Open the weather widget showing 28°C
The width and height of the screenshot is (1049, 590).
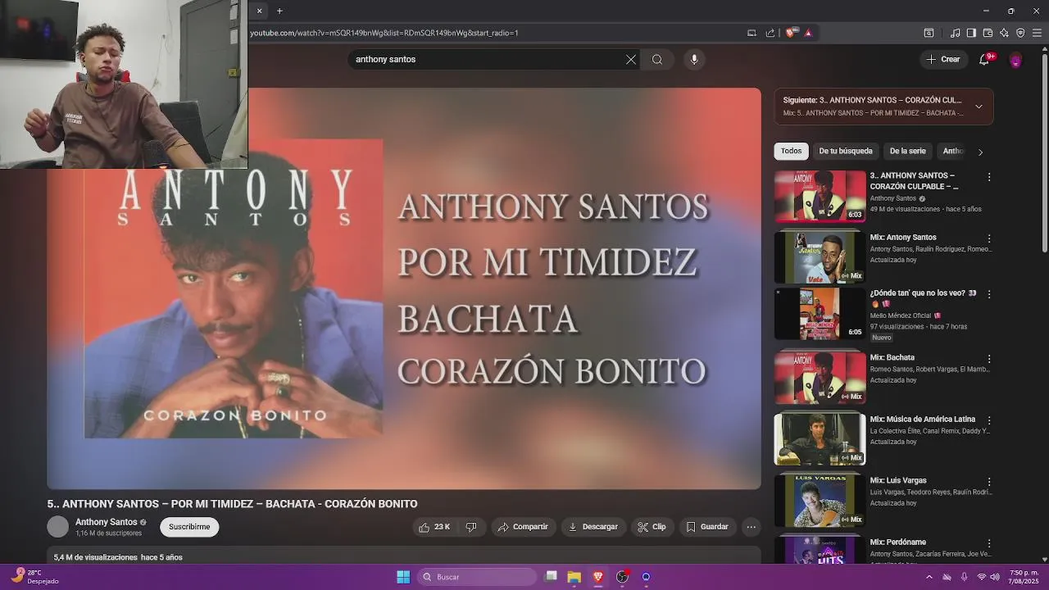point(34,577)
